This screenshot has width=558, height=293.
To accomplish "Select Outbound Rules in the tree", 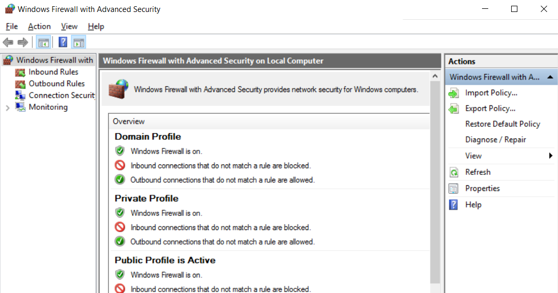I will tap(57, 84).
